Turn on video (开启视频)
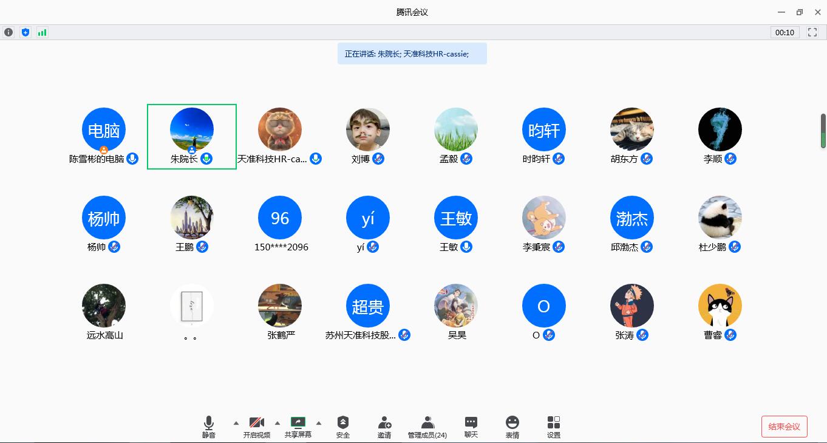The image size is (827, 443). (x=257, y=427)
